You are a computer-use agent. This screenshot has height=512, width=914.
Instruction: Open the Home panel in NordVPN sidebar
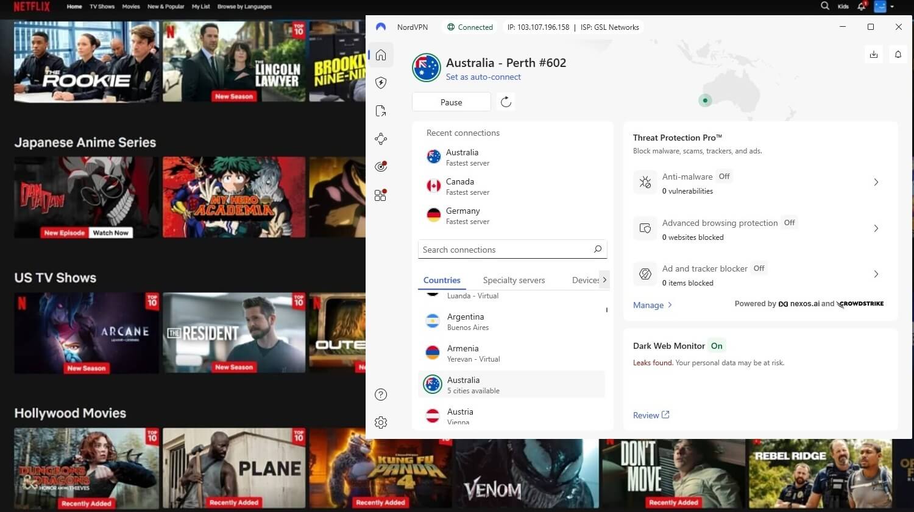(x=381, y=55)
